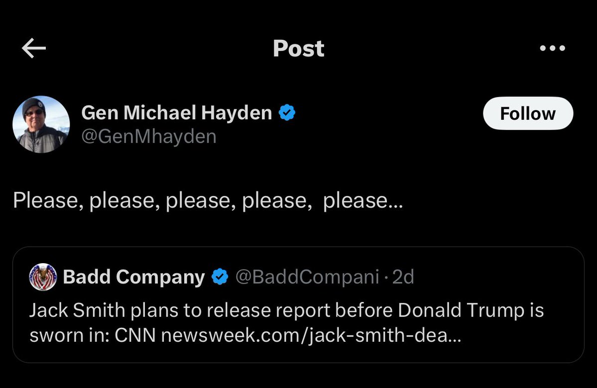Click the "CNN" text in quoted post
The image size is (597, 388).
(x=136, y=336)
